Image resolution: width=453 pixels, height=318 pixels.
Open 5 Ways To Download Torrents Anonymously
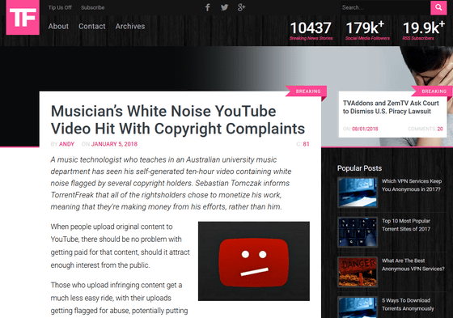click(408, 304)
